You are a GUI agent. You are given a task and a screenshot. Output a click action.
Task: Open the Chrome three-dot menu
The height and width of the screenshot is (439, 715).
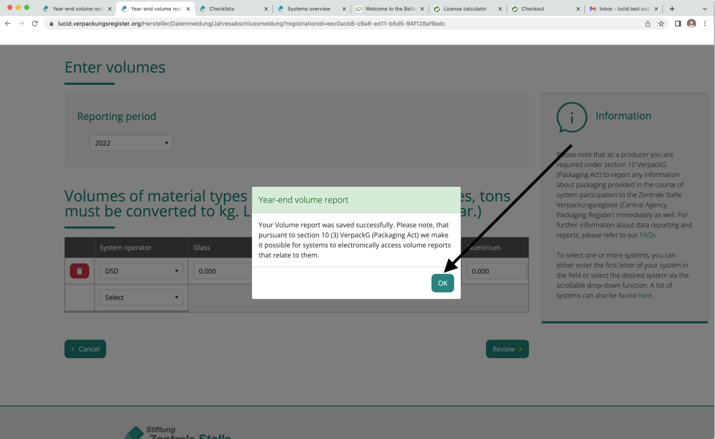pos(705,24)
